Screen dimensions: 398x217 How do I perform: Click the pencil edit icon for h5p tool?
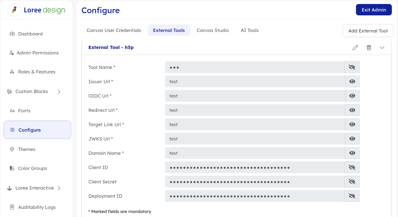[355, 48]
